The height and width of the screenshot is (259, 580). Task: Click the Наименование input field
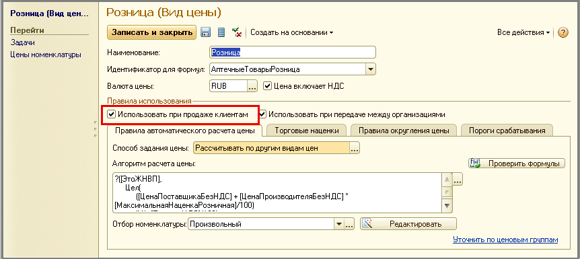pos(293,52)
